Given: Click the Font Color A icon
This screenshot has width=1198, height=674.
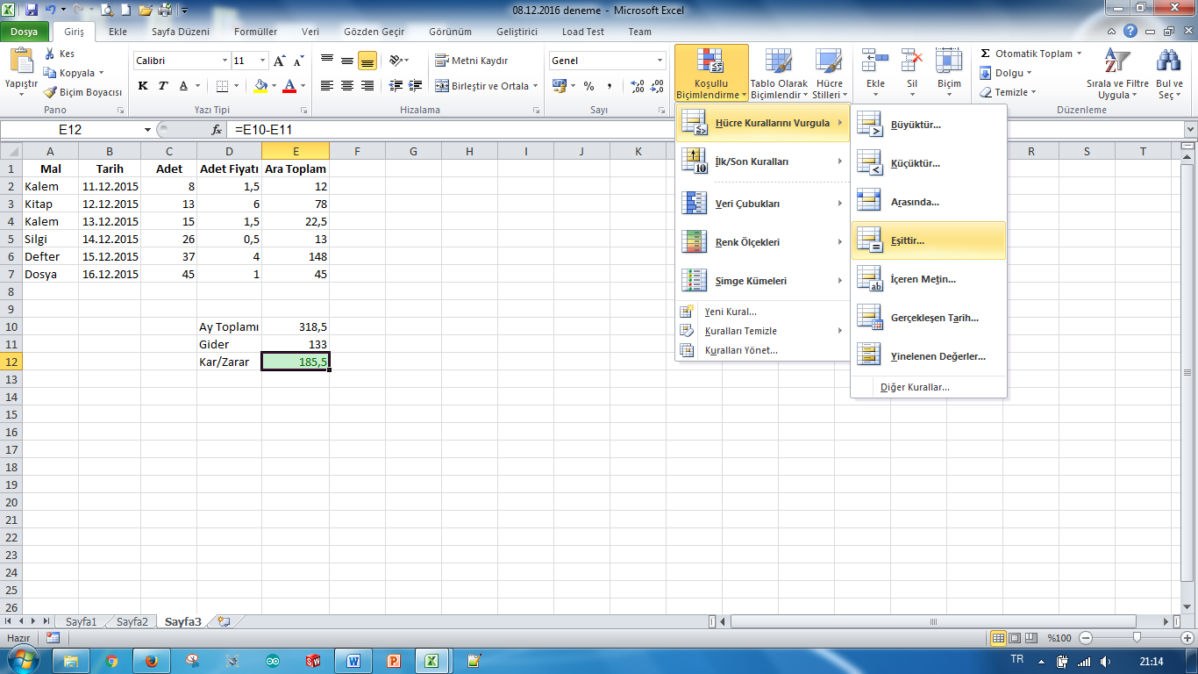Looking at the screenshot, I should [289, 86].
